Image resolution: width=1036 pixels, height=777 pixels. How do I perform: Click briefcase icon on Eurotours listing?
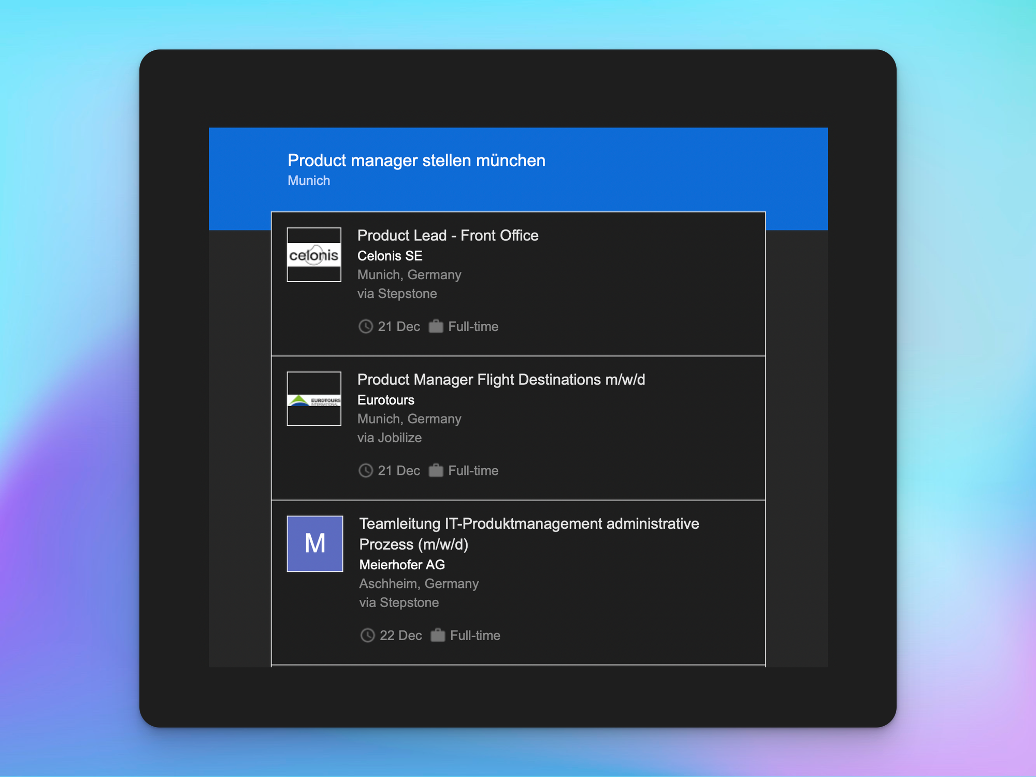click(x=436, y=470)
